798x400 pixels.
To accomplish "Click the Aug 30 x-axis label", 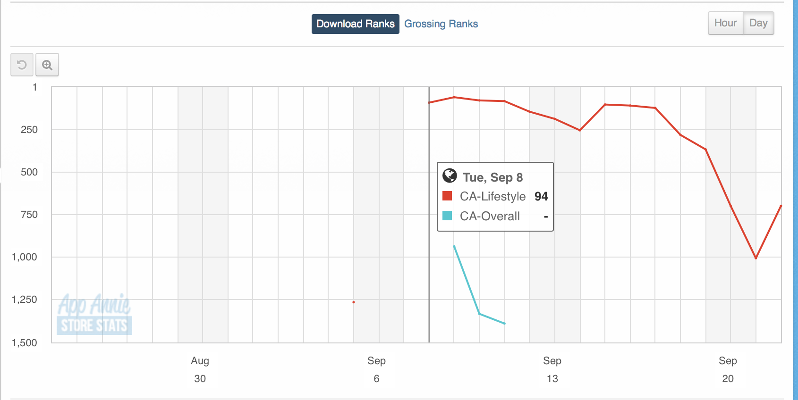I will pyautogui.click(x=200, y=369).
